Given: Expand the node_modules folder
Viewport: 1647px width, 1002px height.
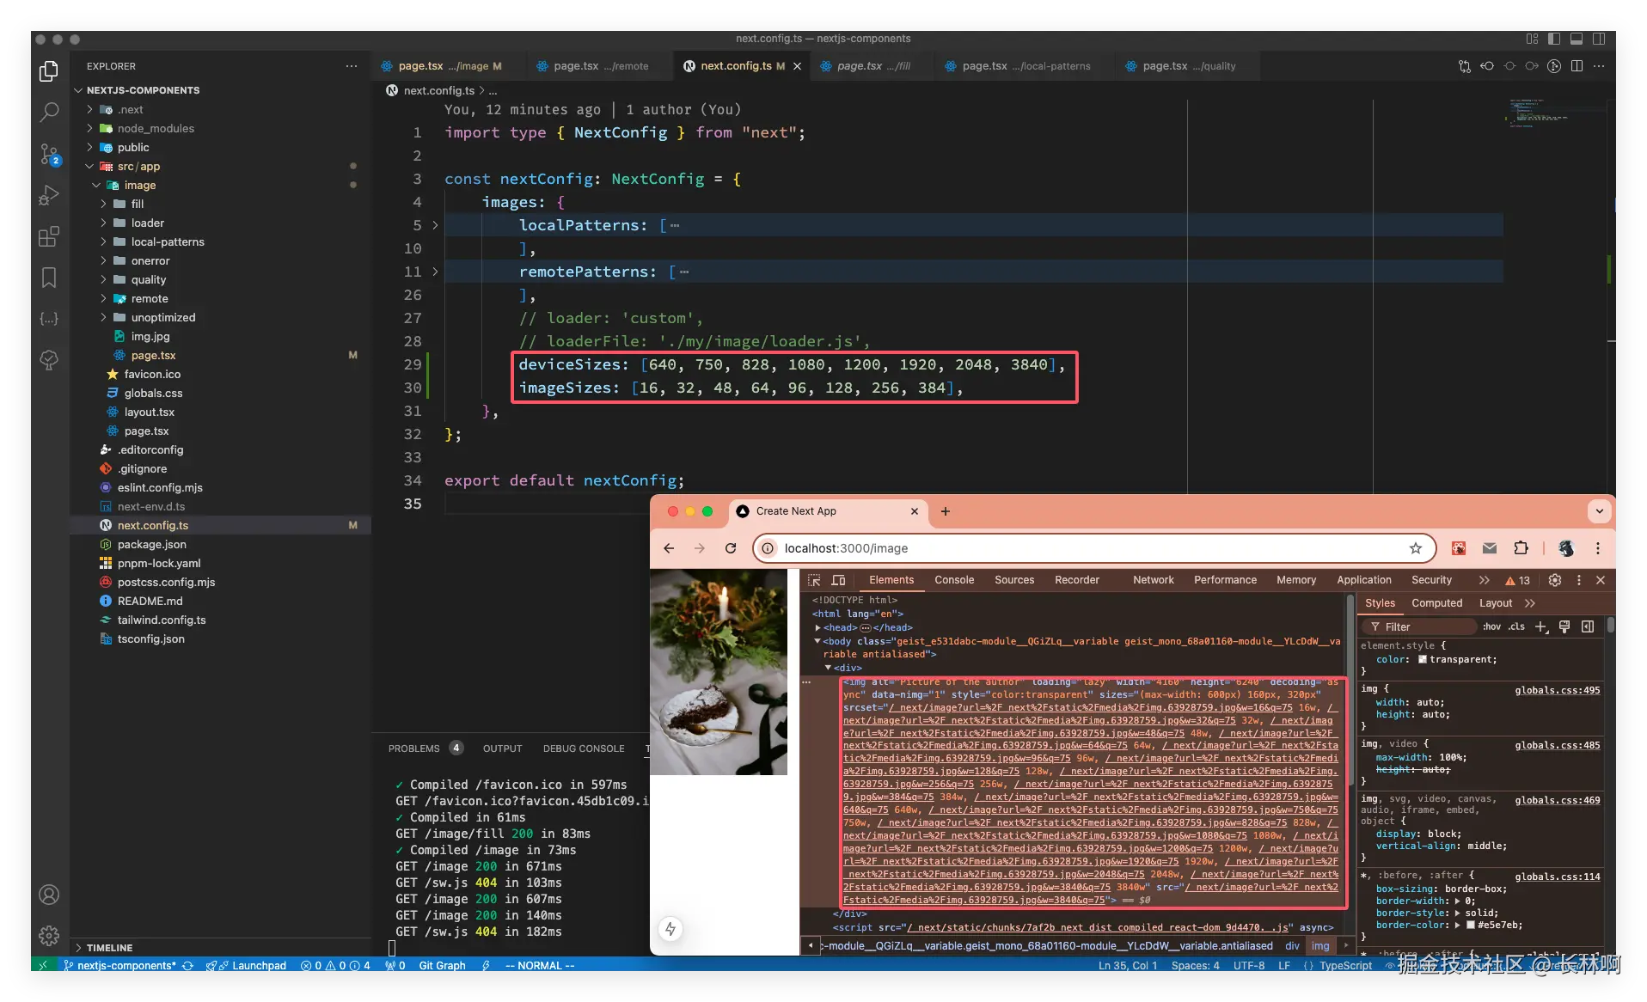Looking at the screenshot, I should coord(156,128).
